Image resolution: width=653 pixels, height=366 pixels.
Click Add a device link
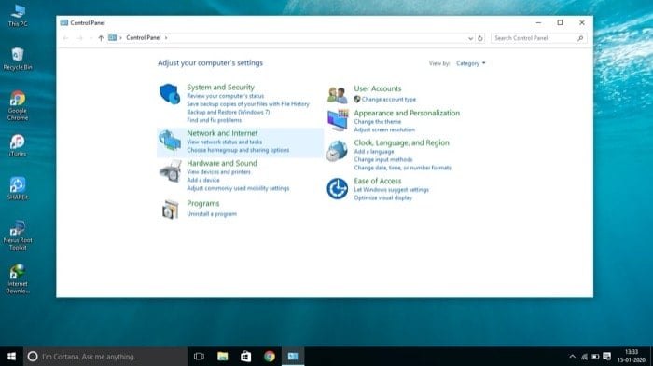pos(203,180)
